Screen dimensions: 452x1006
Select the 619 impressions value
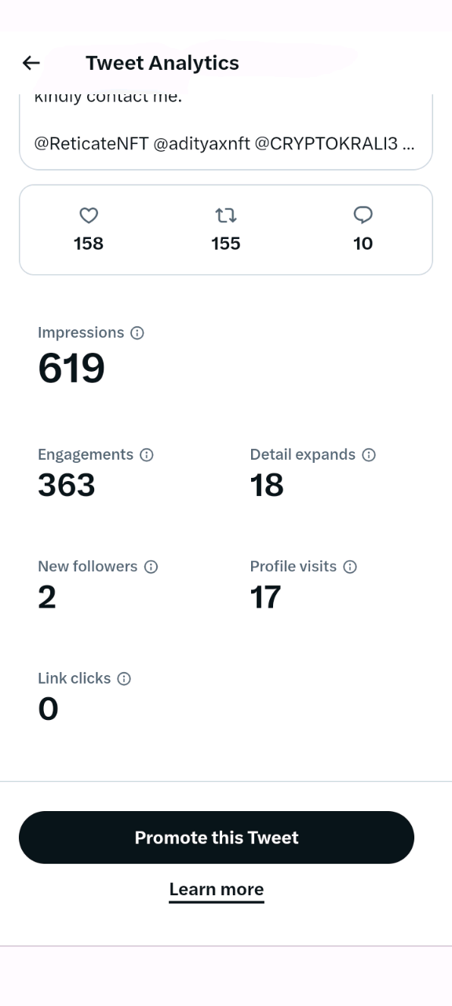(x=71, y=369)
